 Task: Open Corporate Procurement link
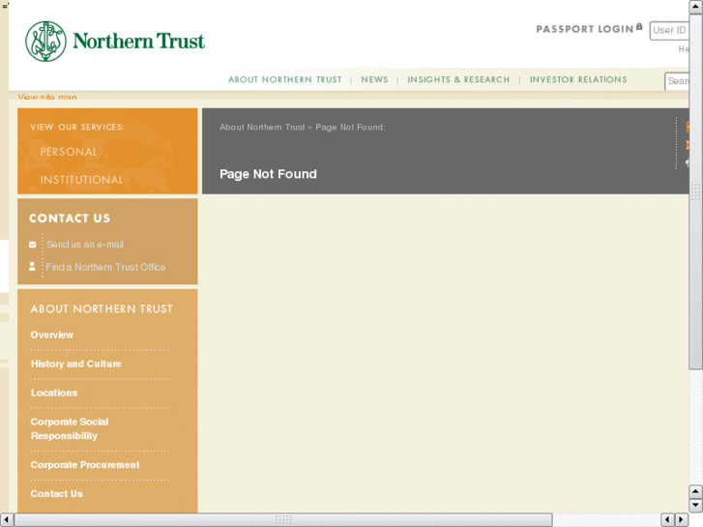pyautogui.click(x=85, y=465)
